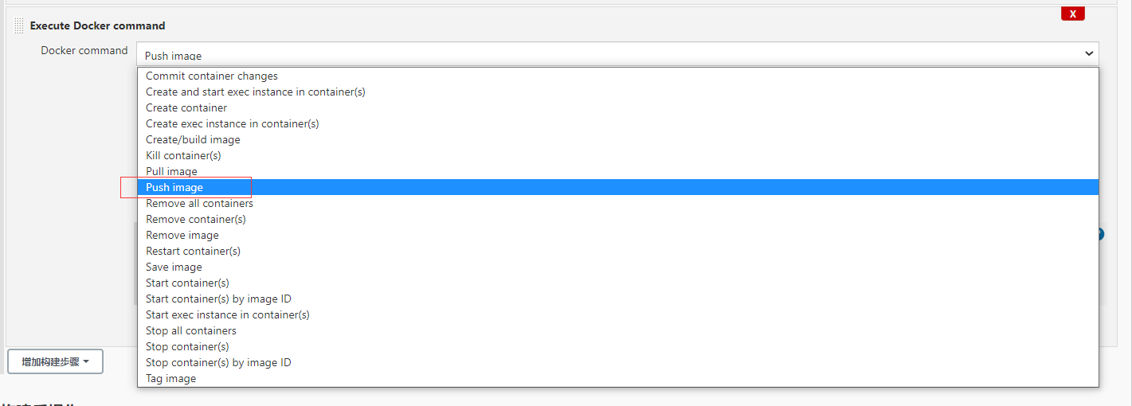Choose "Remove all containers" option

pos(199,204)
